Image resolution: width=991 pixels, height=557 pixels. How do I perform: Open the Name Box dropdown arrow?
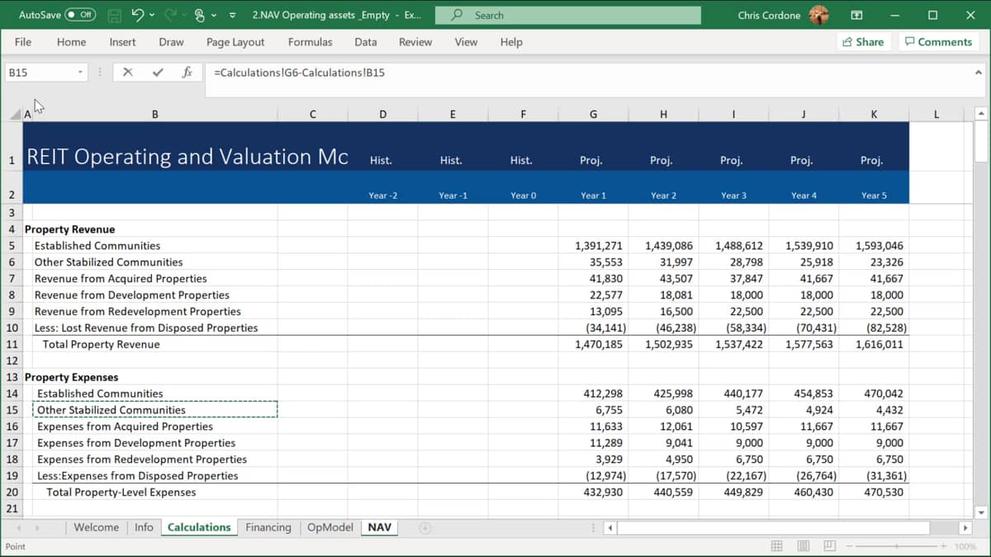pos(80,73)
